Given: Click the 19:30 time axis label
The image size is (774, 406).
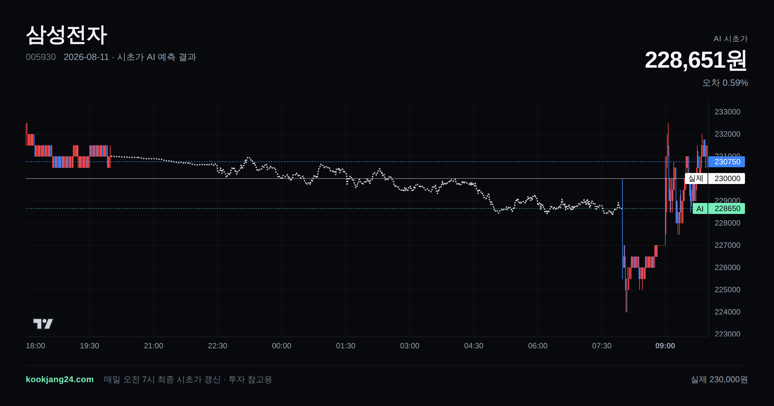Looking at the screenshot, I should point(89,346).
